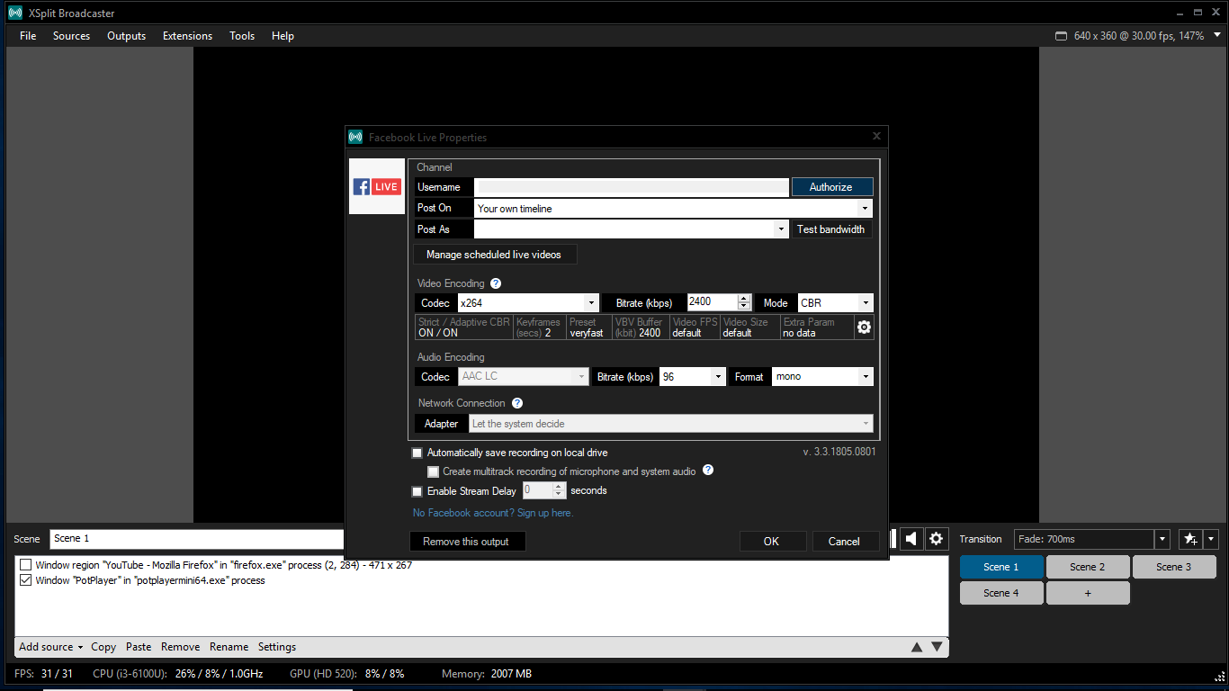Click help icon beside multitrack recording option
The image size is (1229, 691).
pyautogui.click(x=708, y=470)
